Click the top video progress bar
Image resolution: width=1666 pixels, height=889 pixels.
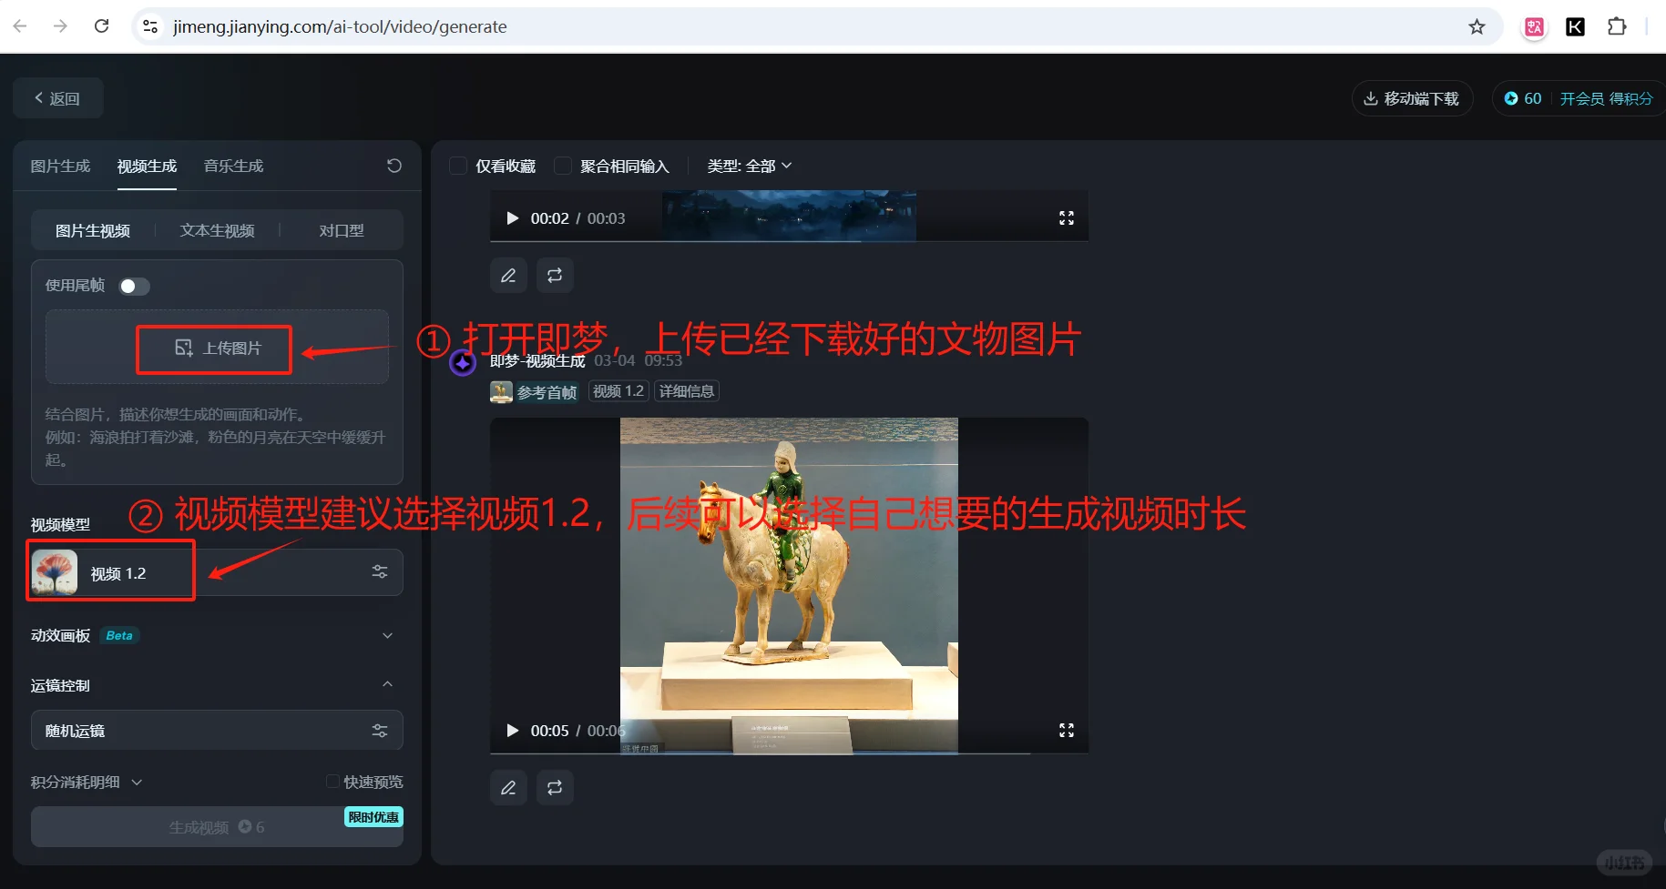[x=789, y=242]
